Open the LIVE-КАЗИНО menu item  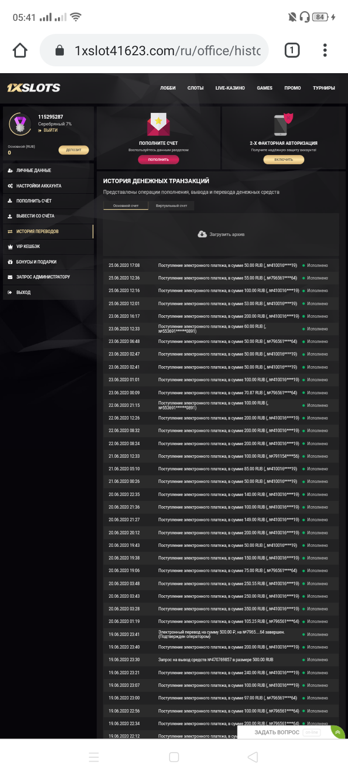tap(230, 88)
